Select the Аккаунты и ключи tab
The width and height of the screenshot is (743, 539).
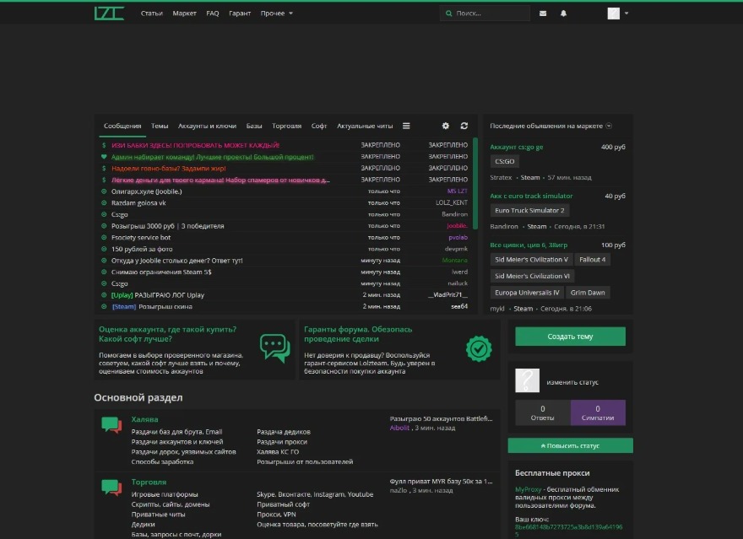pyautogui.click(x=207, y=126)
